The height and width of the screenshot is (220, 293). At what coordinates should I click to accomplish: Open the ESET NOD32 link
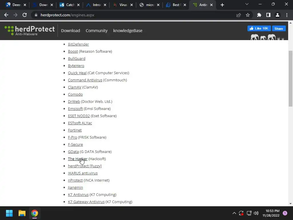coord(79,116)
